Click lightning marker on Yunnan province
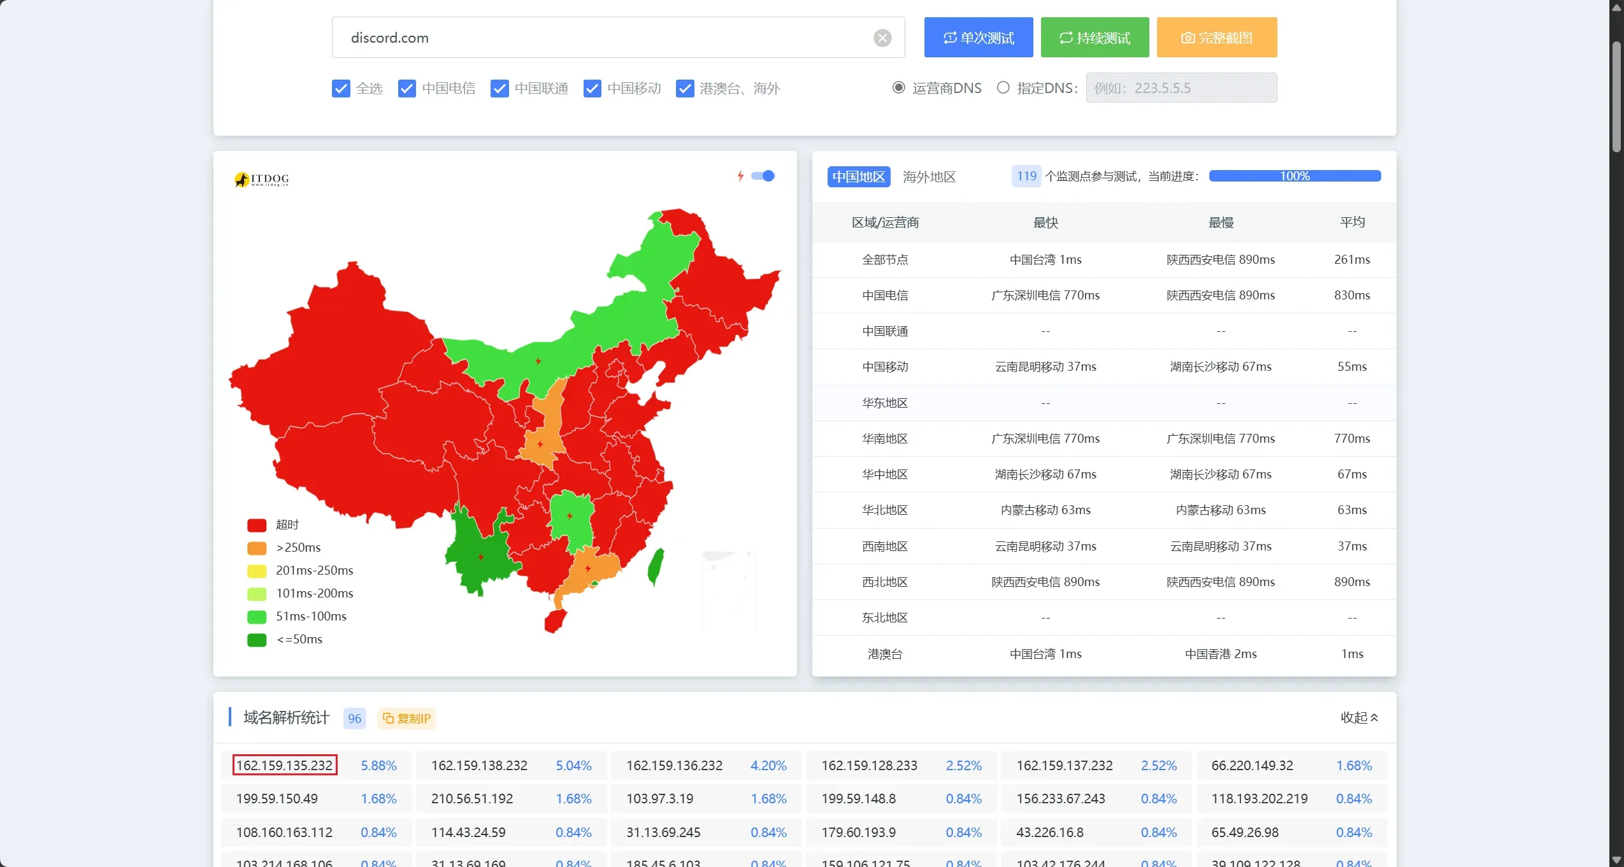The height and width of the screenshot is (867, 1624). [x=481, y=557]
